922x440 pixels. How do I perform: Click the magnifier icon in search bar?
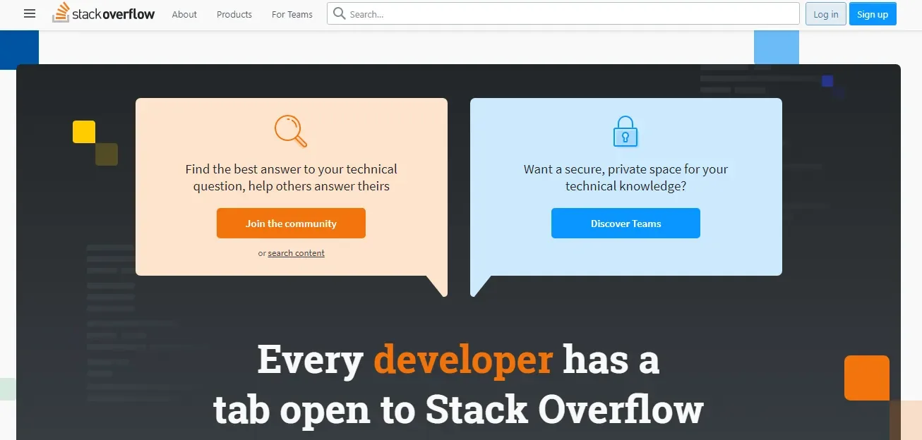[340, 13]
